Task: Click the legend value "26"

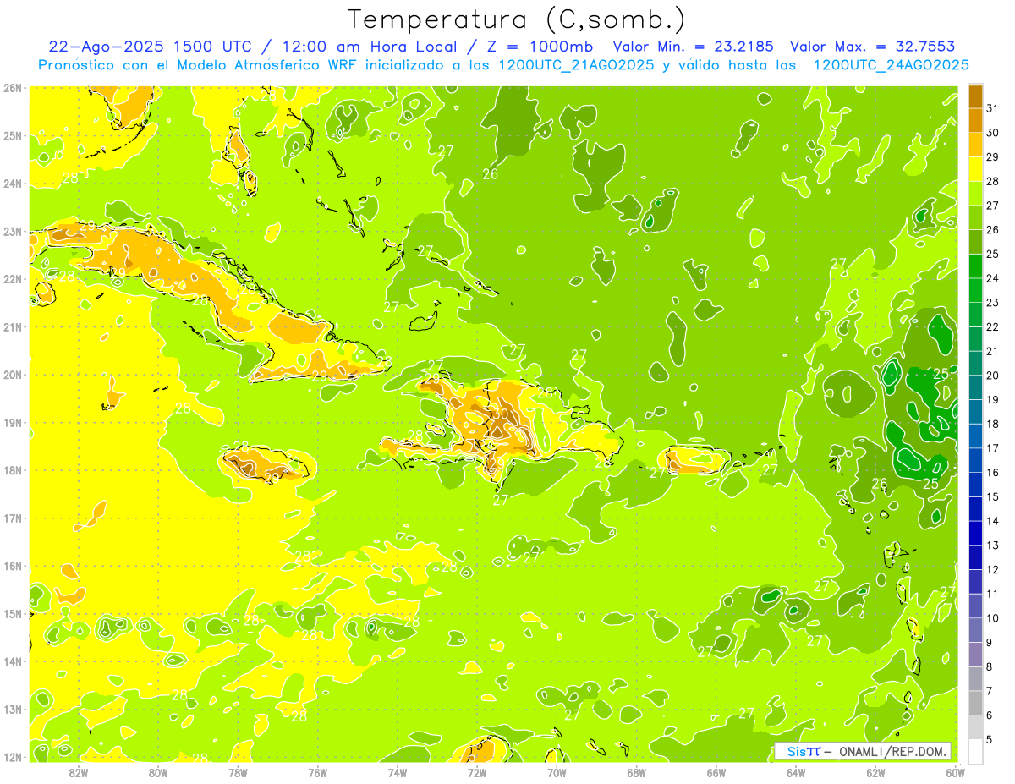Action: (x=992, y=229)
